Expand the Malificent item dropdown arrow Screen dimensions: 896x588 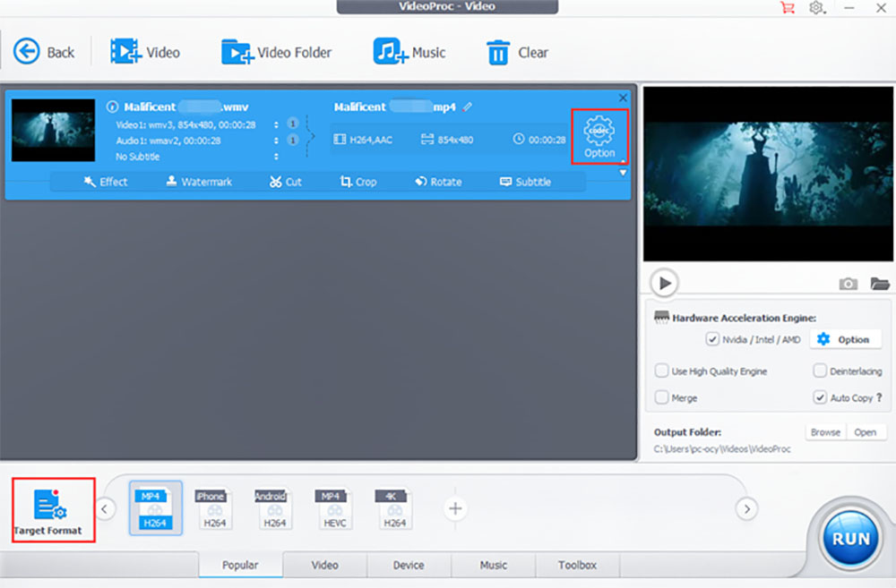pos(623,173)
